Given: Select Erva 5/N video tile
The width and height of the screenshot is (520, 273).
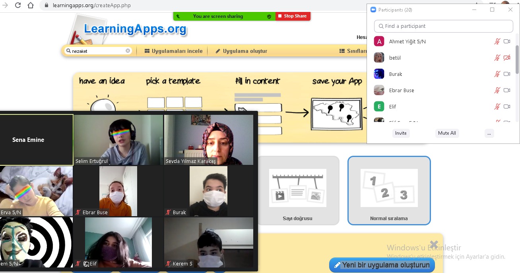Looking at the screenshot, I should point(37,191).
